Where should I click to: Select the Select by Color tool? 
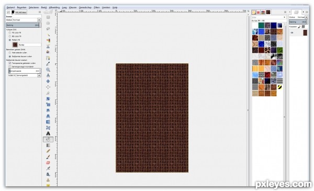pos(48,41)
